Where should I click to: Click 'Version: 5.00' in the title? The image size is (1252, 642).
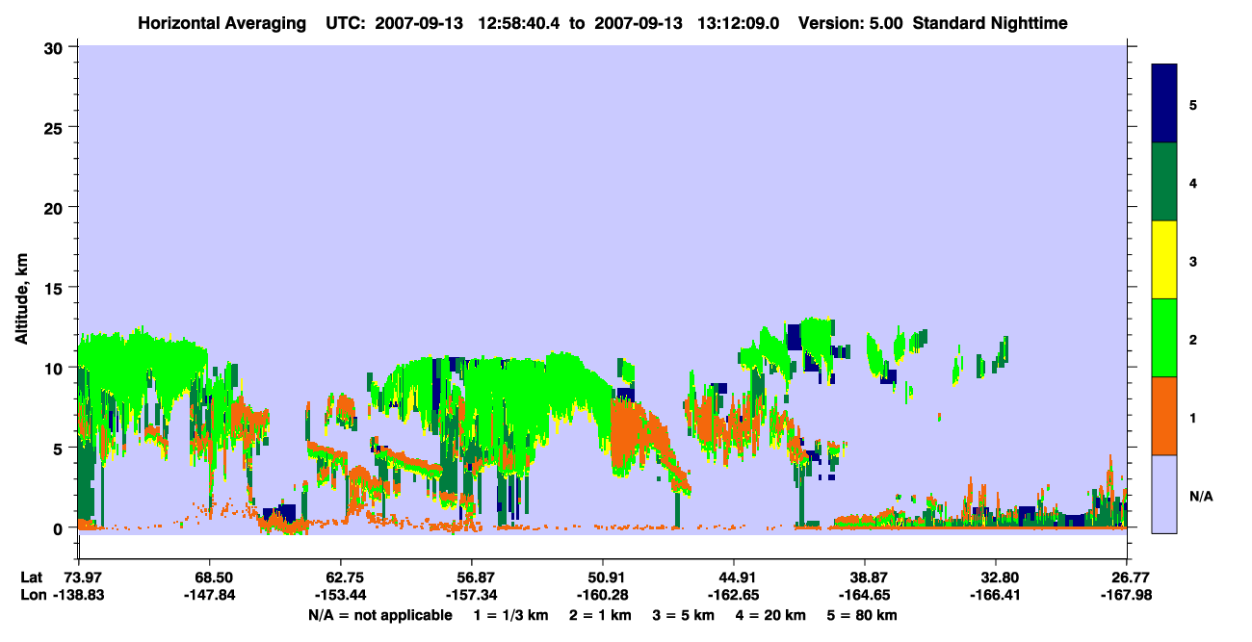(x=850, y=22)
